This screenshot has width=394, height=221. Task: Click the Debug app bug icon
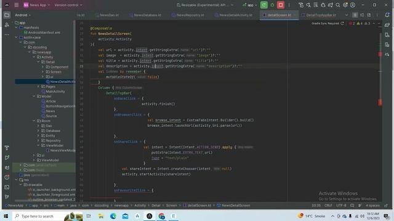pyautogui.click(x=272, y=5)
